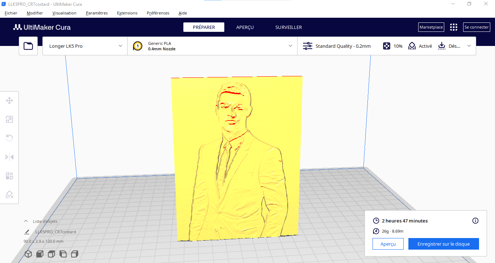The image size is (495, 263).
Task: Select the Scale tool in left toolbar
Action: [9, 119]
